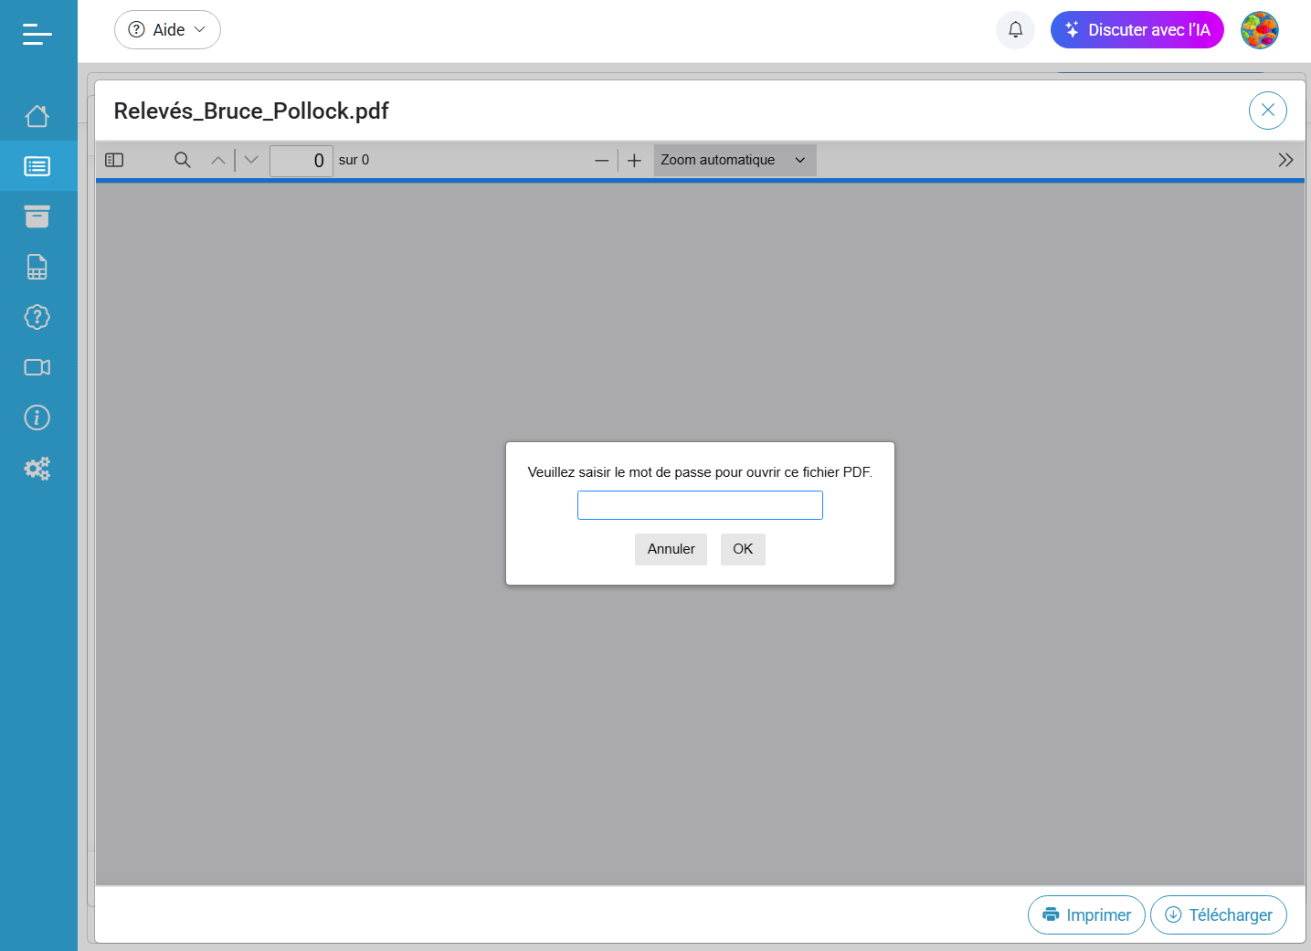Expand the PDF toolbar more tools chevron
The image size is (1311, 951).
click(x=1285, y=160)
